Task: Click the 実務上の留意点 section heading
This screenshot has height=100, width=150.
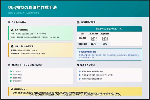Action: click(88, 65)
